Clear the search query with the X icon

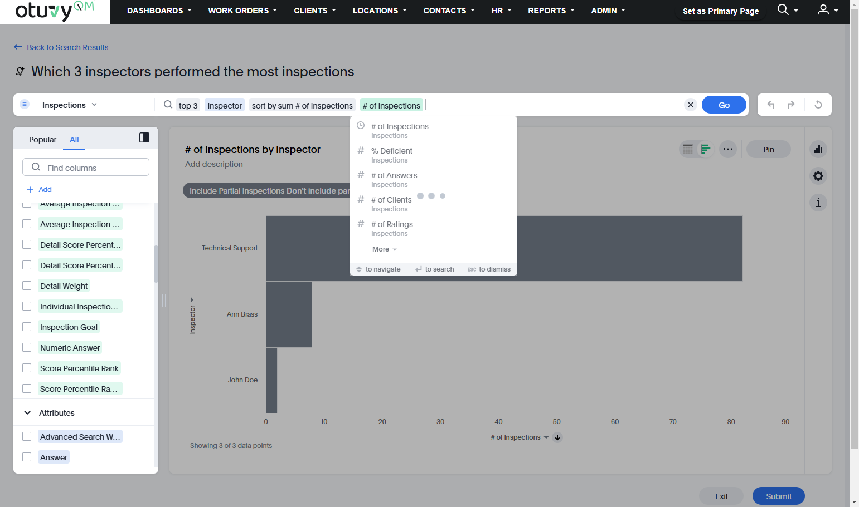[691, 105]
